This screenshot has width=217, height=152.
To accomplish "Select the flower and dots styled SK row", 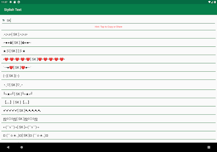I will pyautogui.click(x=108, y=43).
